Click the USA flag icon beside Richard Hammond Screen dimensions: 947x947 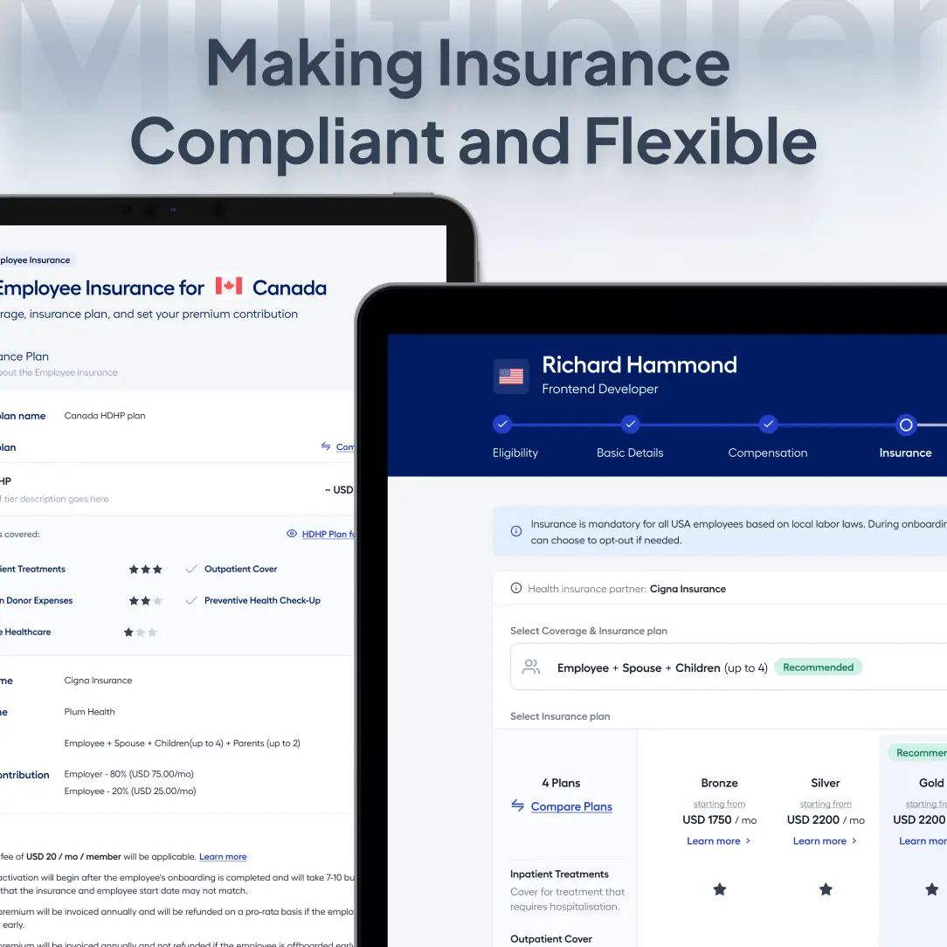click(x=511, y=377)
